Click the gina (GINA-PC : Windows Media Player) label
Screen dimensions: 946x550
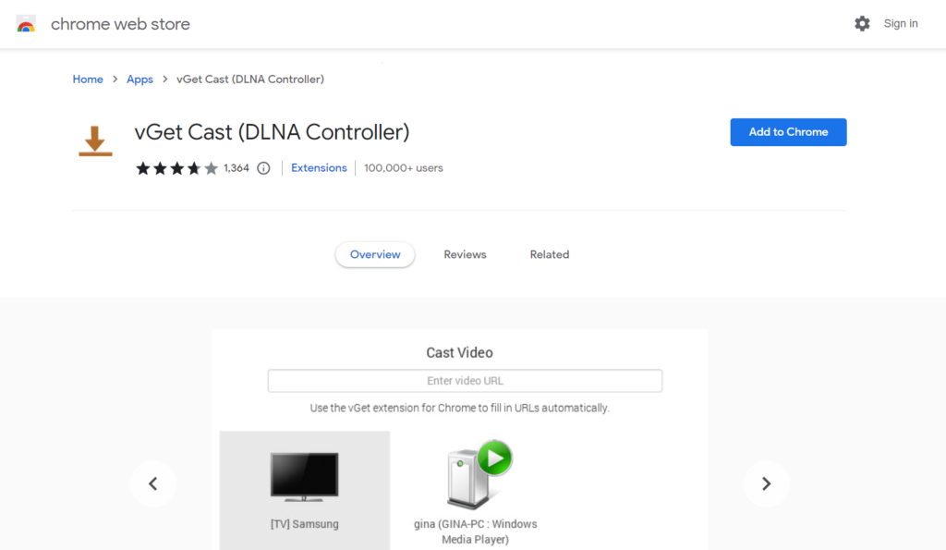pos(476,532)
